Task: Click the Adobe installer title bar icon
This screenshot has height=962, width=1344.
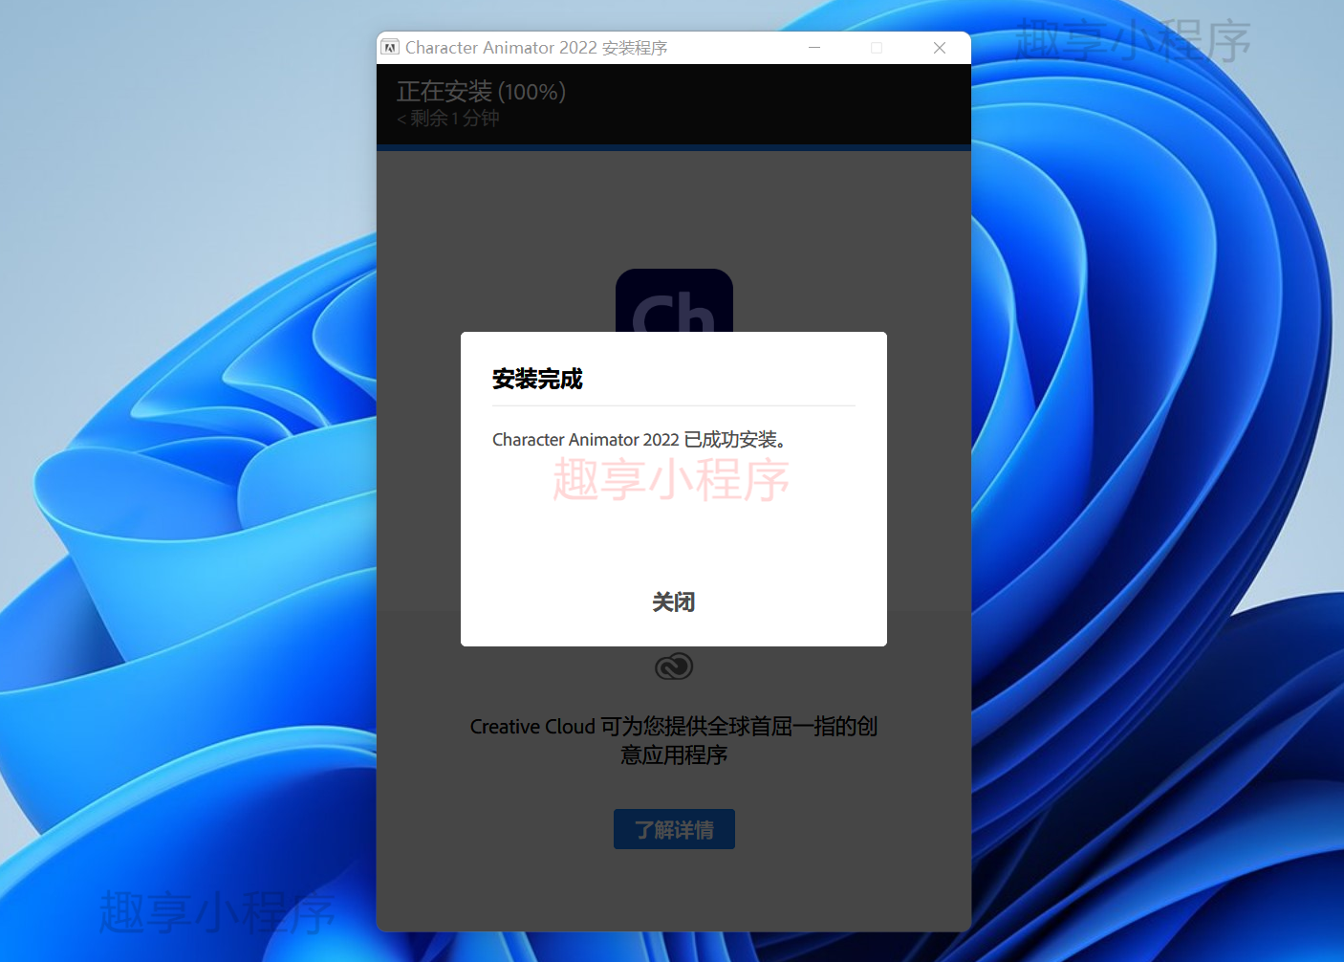Action: (390, 48)
